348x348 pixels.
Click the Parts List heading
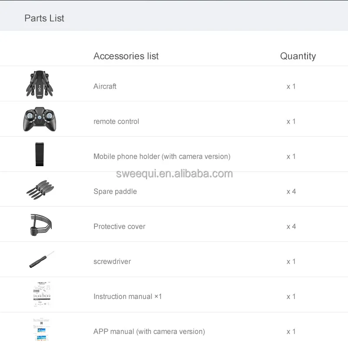(44, 18)
